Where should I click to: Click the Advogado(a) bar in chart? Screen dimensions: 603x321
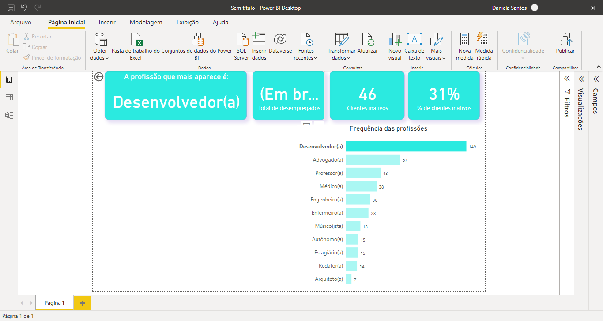pyautogui.click(x=373, y=160)
